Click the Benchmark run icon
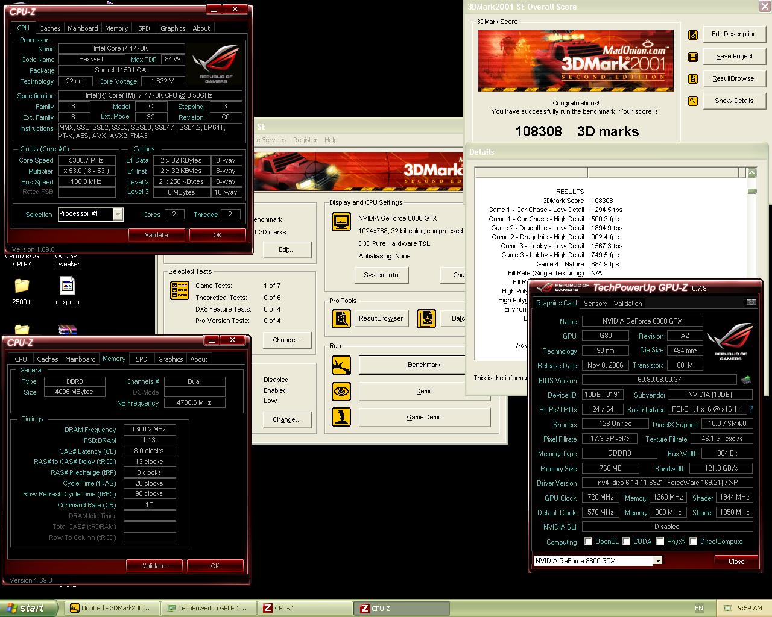This screenshot has height=617, width=772. click(341, 365)
